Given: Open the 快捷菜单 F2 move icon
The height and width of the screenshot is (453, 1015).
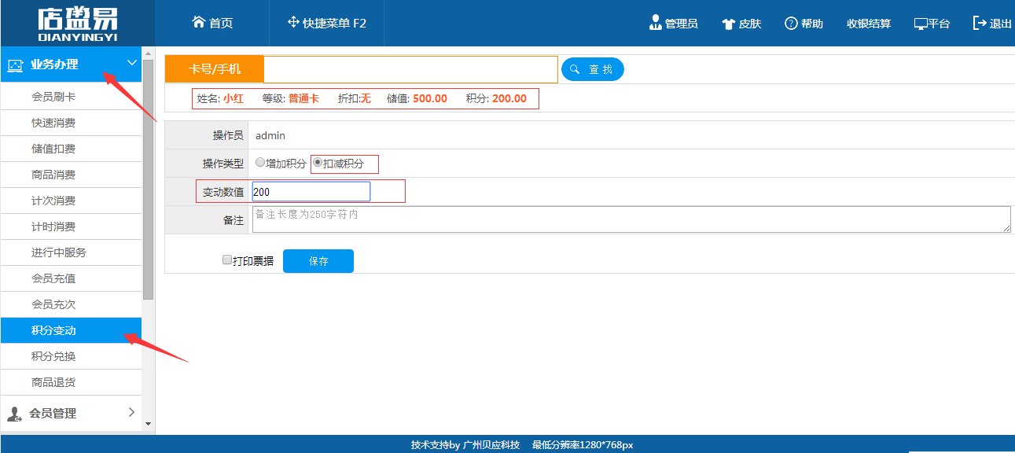Looking at the screenshot, I should point(293,22).
